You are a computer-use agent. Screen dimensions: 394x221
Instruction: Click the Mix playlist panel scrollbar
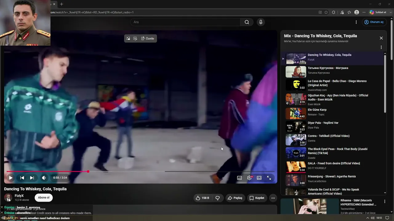[x=385, y=84]
